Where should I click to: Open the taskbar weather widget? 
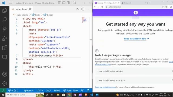click(x=125, y=95)
